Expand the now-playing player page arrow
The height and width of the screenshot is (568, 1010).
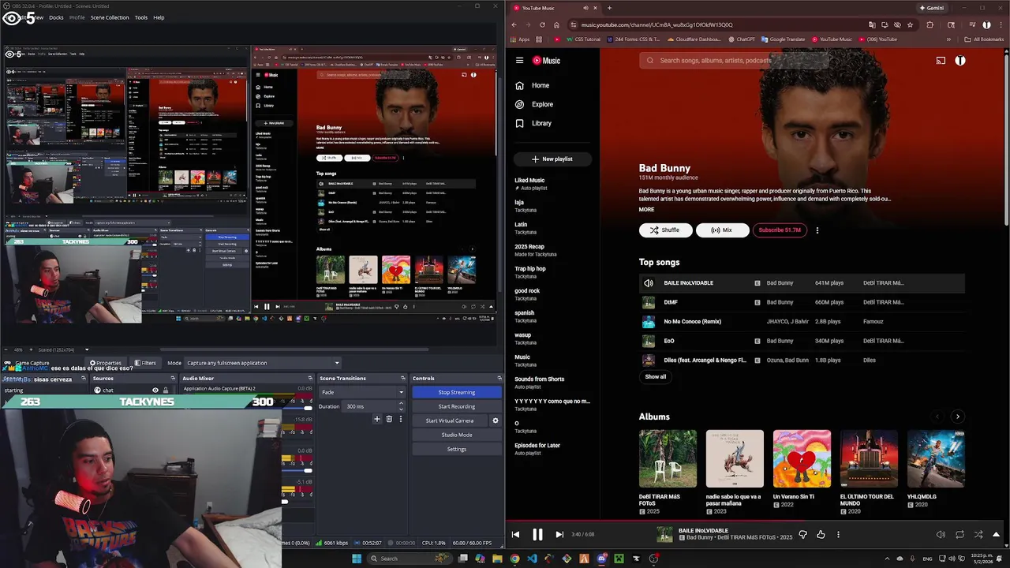(997, 535)
